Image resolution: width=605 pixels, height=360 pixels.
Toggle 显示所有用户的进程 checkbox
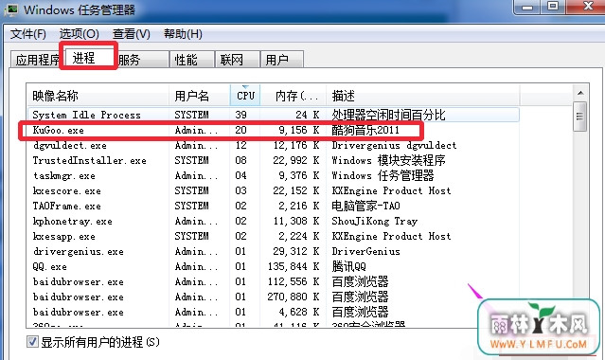(32, 342)
